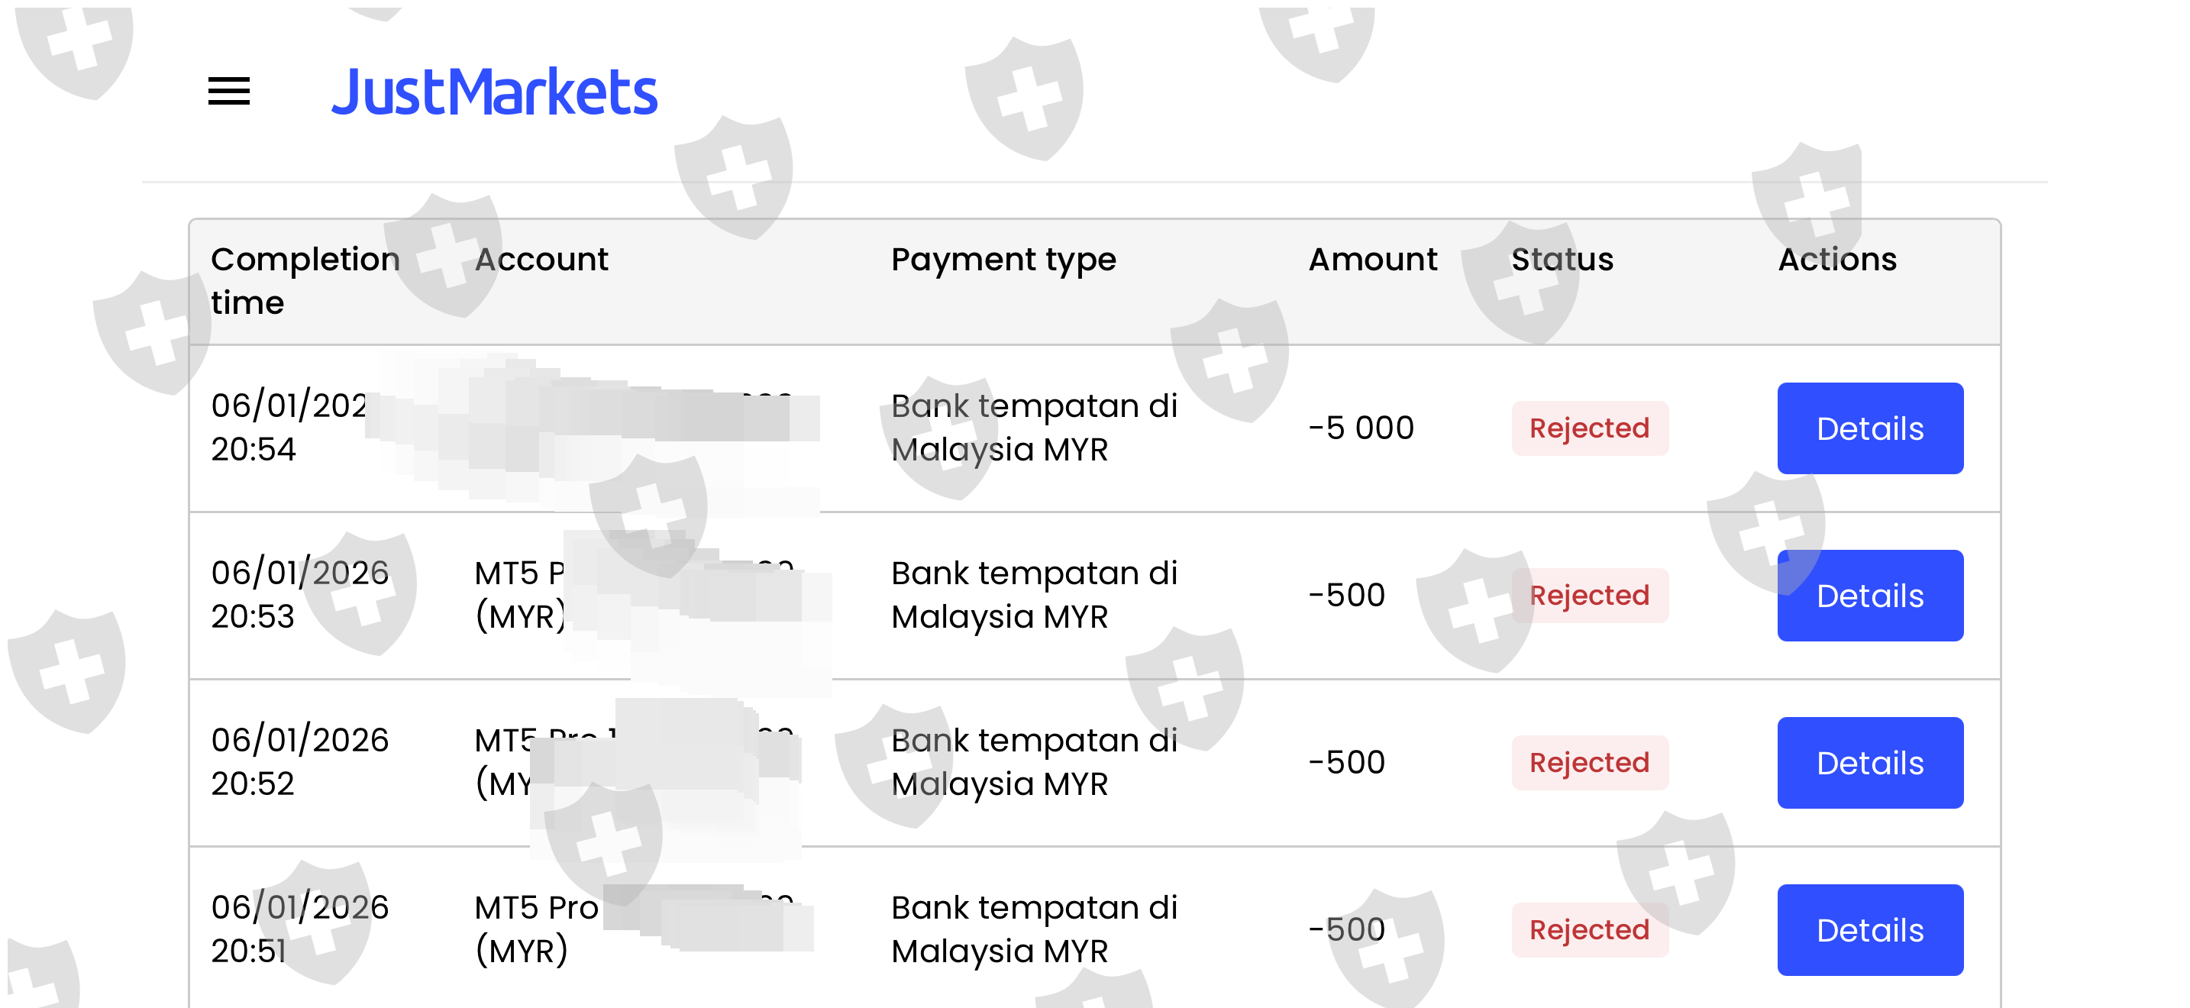Open Details for the 20:53 transaction
This screenshot has height=1008, width=2190.
1869,596
